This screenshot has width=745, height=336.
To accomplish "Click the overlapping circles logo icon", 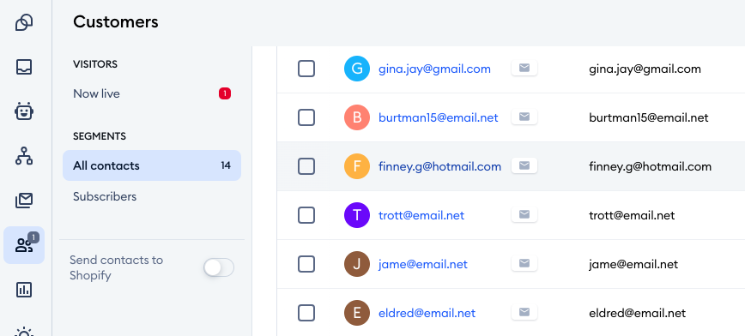I will coord(24,22).
